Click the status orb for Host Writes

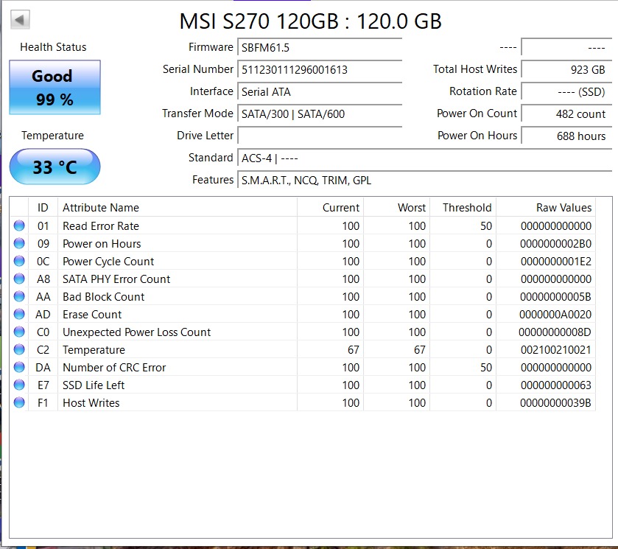coord(19,402)
